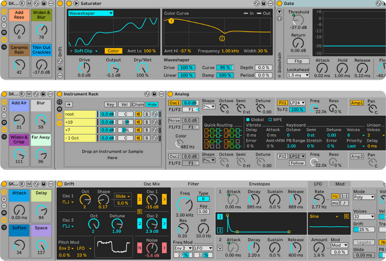
Task: Select the LFO tab in Drift
Action: pos(319,184)
